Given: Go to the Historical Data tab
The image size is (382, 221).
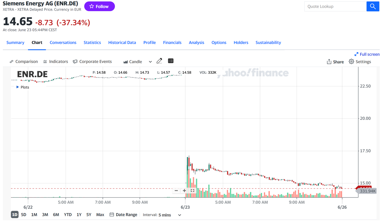Looking at the screenshot, I should point(122,42).
